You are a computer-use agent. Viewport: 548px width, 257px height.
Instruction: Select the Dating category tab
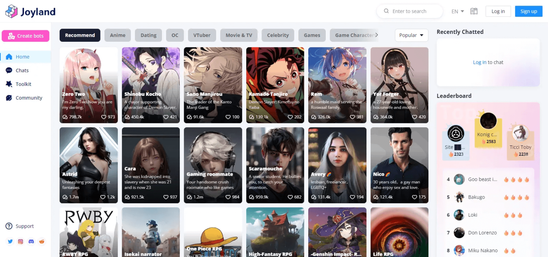click(148, 35)
